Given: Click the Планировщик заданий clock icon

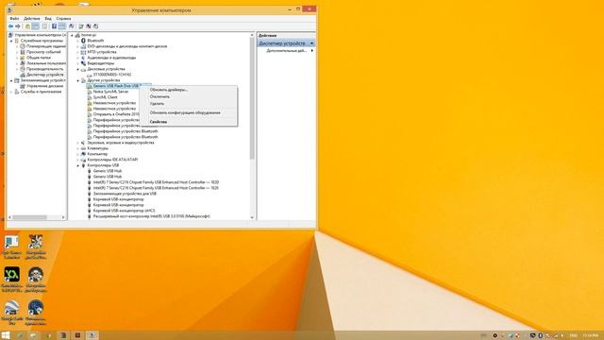Looking at the screenshot, I should [23, 46].
